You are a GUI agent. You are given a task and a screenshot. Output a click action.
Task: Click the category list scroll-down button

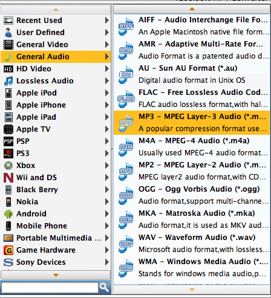[56, 275]
